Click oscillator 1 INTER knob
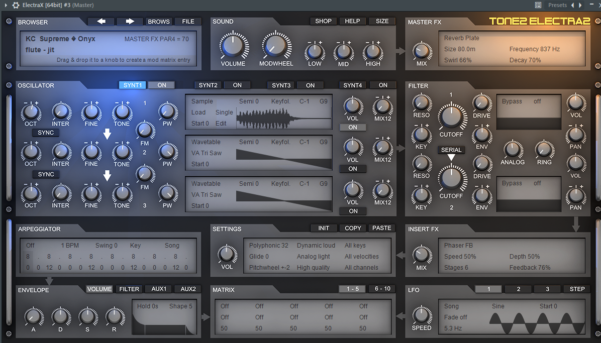601x343 pixels. (61, 112)
